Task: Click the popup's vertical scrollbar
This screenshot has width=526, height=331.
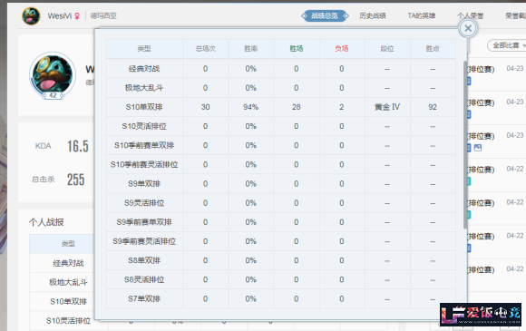Action: pyautogui.click(x=465, y=145)
